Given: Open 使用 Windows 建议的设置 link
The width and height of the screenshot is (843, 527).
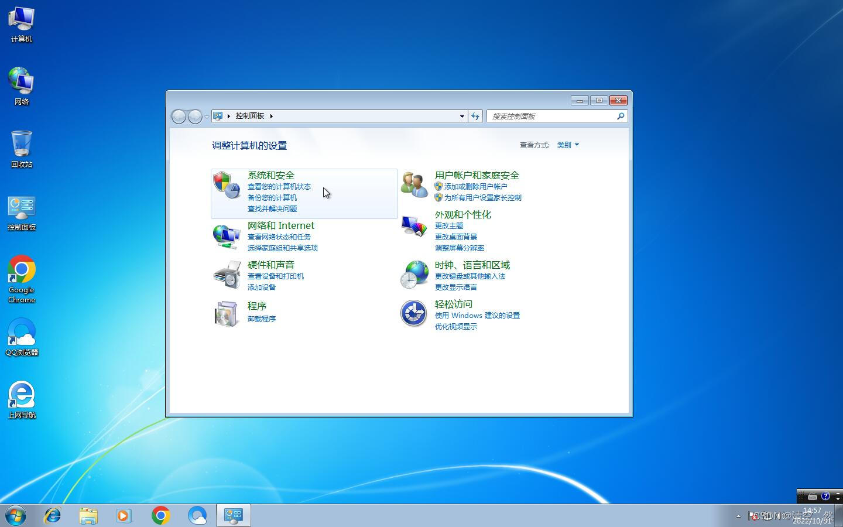Looking at the screenshot, I should [x=477, y=315].
